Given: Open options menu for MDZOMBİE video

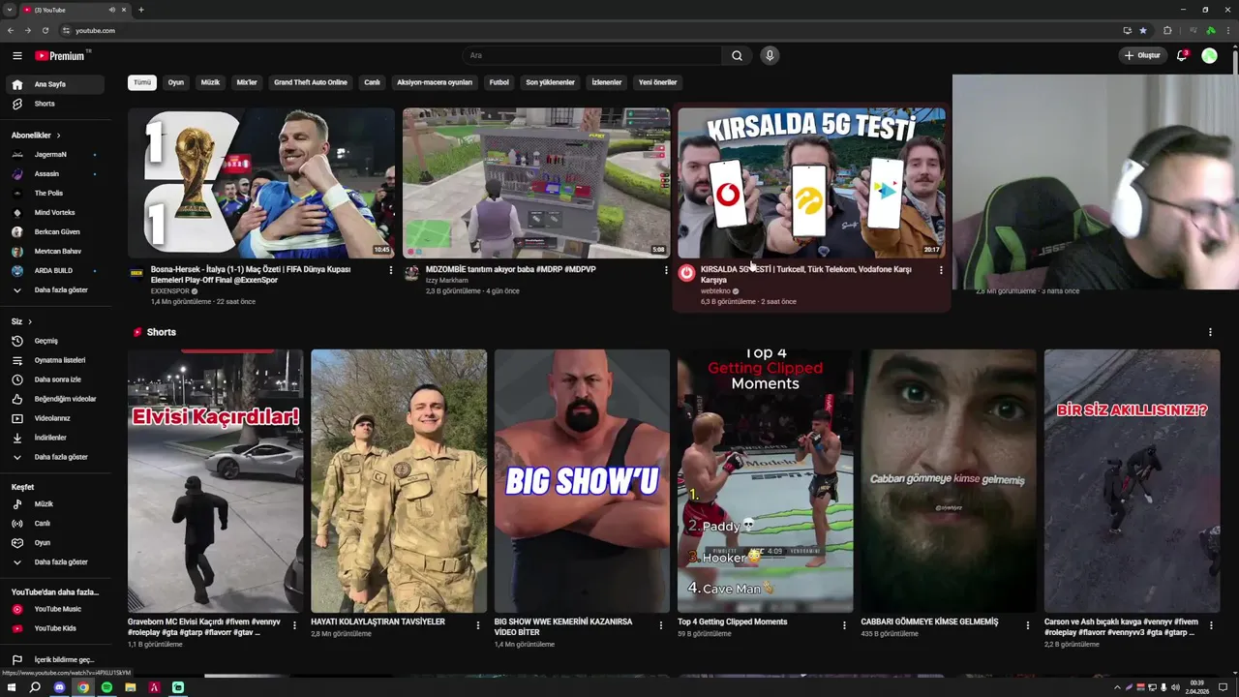Looking at the screenshot, I should tap(666, 270).
